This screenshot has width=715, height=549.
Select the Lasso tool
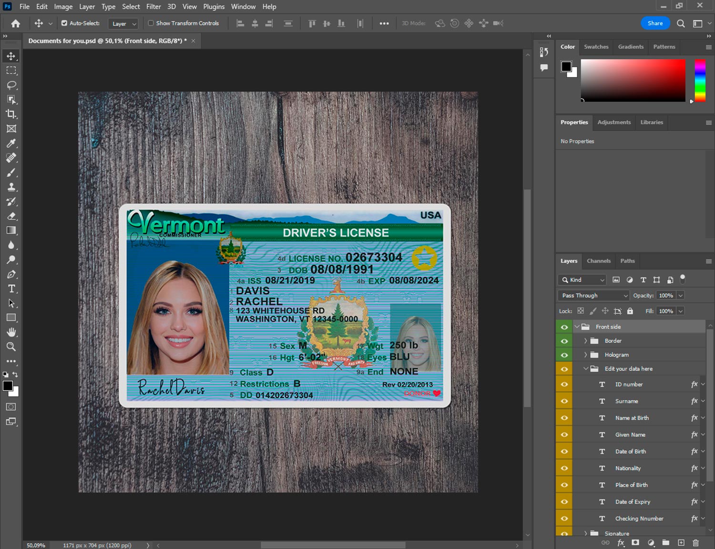(x=11, y=85)
